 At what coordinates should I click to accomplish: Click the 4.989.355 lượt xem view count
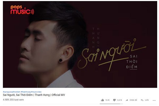pos(13,100)
